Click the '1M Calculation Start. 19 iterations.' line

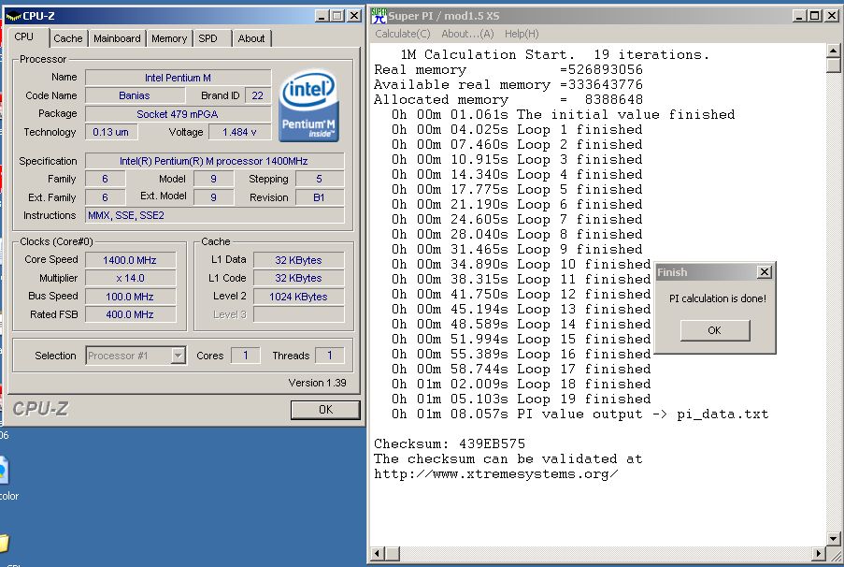click(555, 55)
